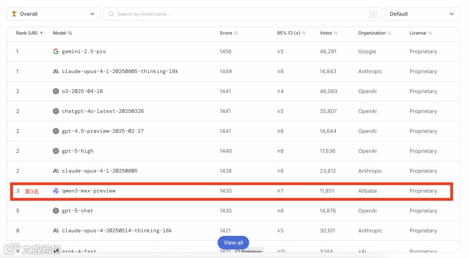The width and height of the screenshot is (469, 258).
Task: Select chatgpt-4o-latest-20250326 model name
Action: point(102,111)
